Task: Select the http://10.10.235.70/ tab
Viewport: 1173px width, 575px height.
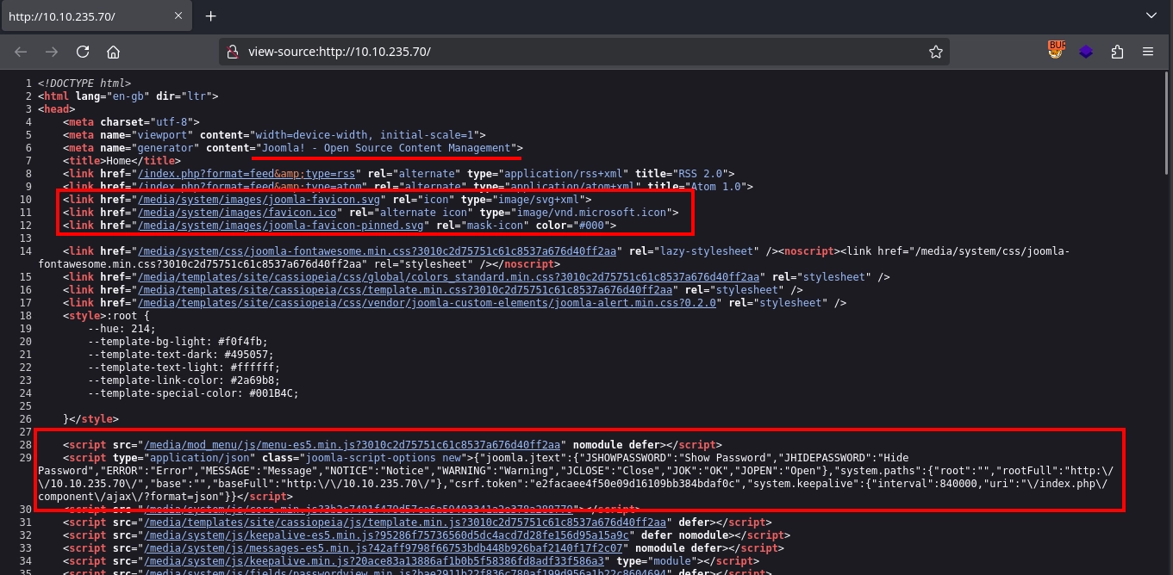Action: pos(86,15)
